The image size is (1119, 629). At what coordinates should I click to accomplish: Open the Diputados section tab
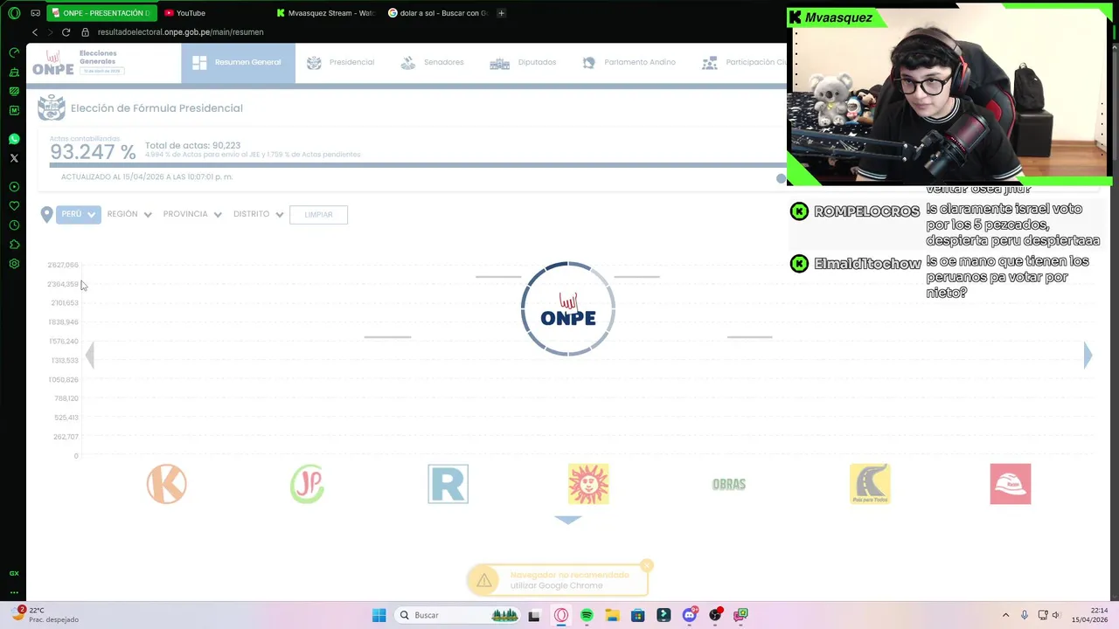click(x=523, y=63)
